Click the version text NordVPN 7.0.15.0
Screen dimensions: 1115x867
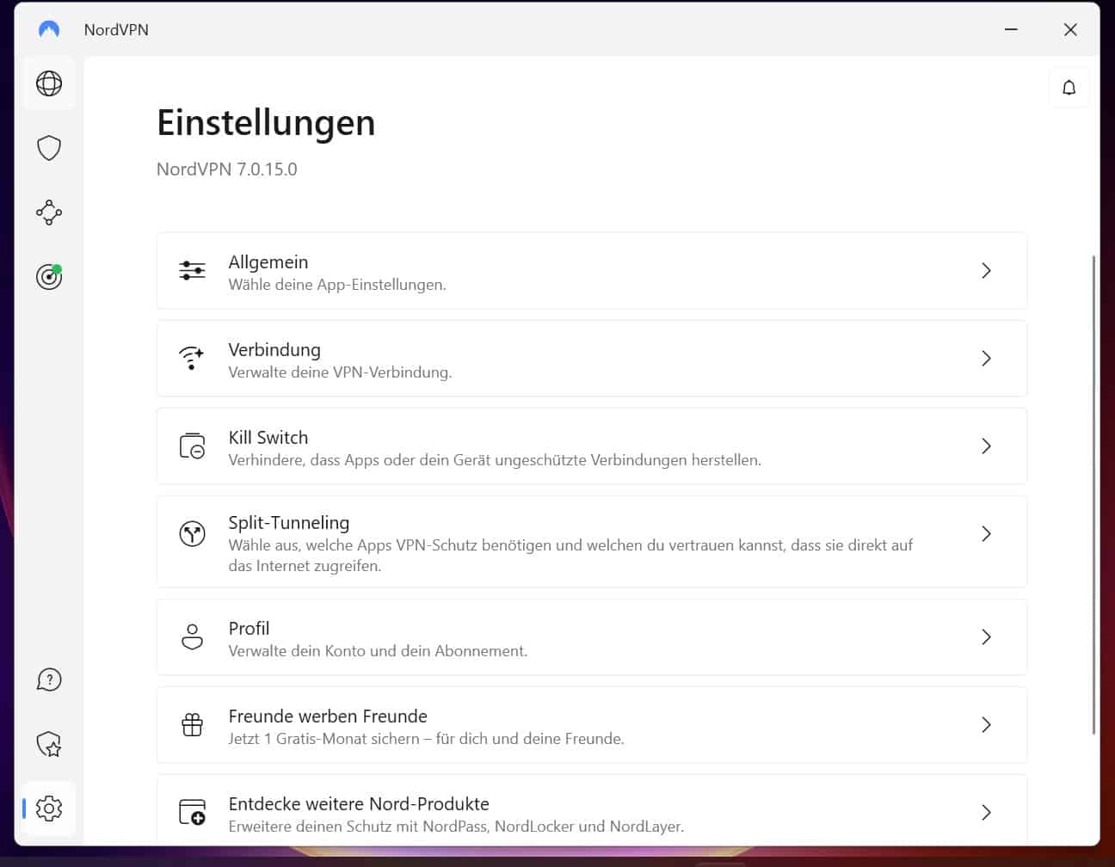[227, 169]
